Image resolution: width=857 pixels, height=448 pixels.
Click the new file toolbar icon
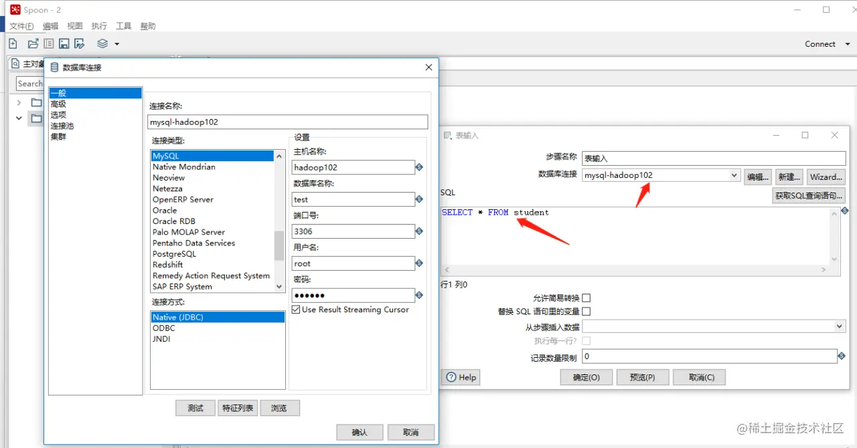pyautogui.click(x=13, y=43)
